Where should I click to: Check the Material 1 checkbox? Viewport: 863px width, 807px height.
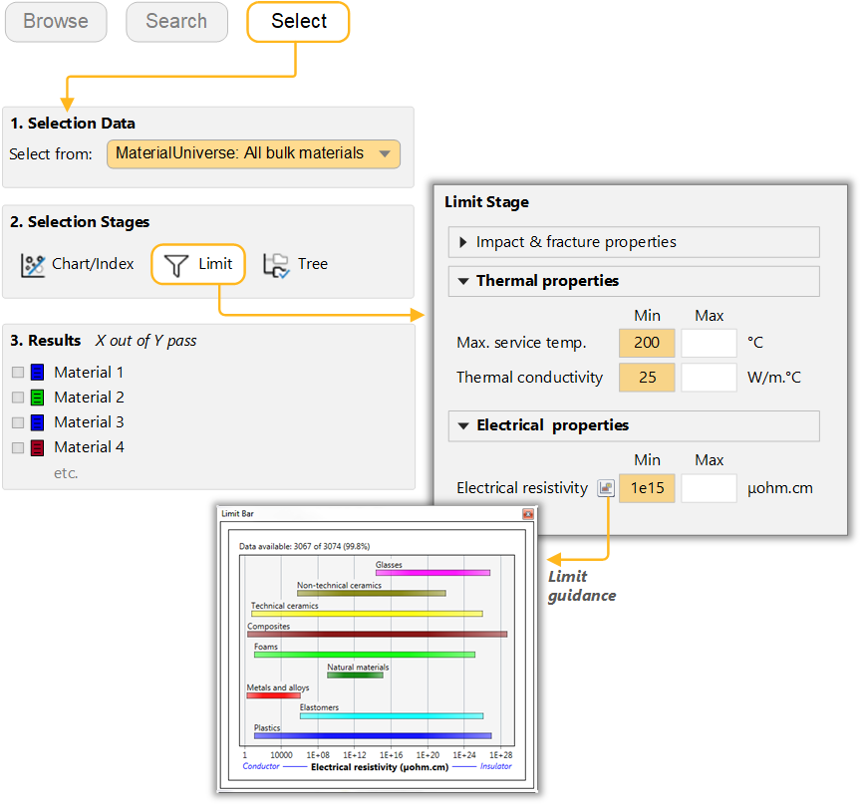click(18, 373)
